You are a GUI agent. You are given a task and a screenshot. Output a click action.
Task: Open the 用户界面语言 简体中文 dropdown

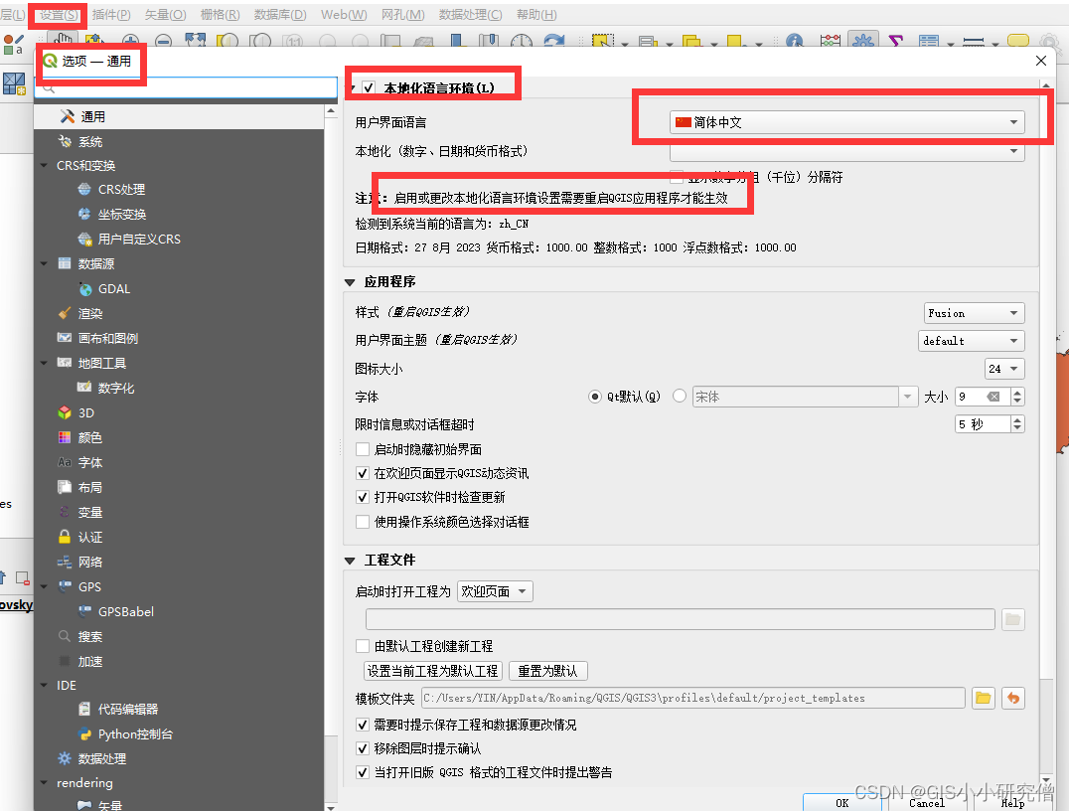pos(846,122)
